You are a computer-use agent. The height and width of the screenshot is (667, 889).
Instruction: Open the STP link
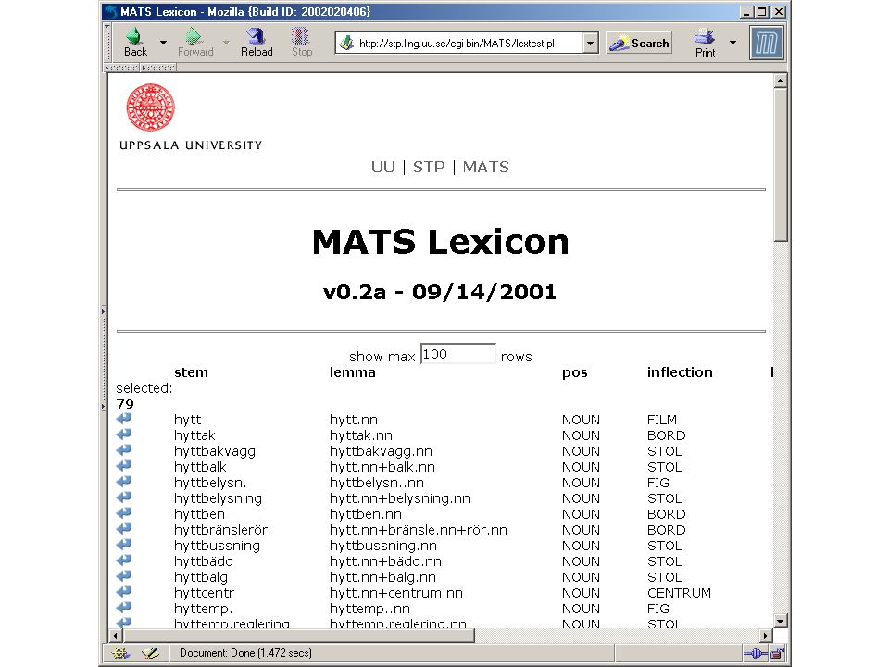point(429,167)
